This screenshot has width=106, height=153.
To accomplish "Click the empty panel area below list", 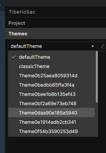I will (x=55, y=145).
